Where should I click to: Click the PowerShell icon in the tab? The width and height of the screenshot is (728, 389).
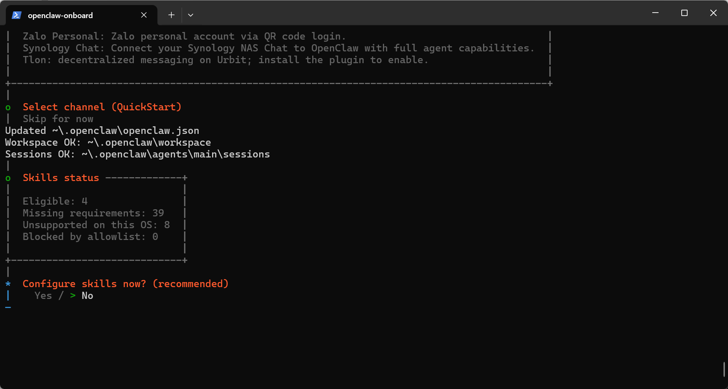16,15
